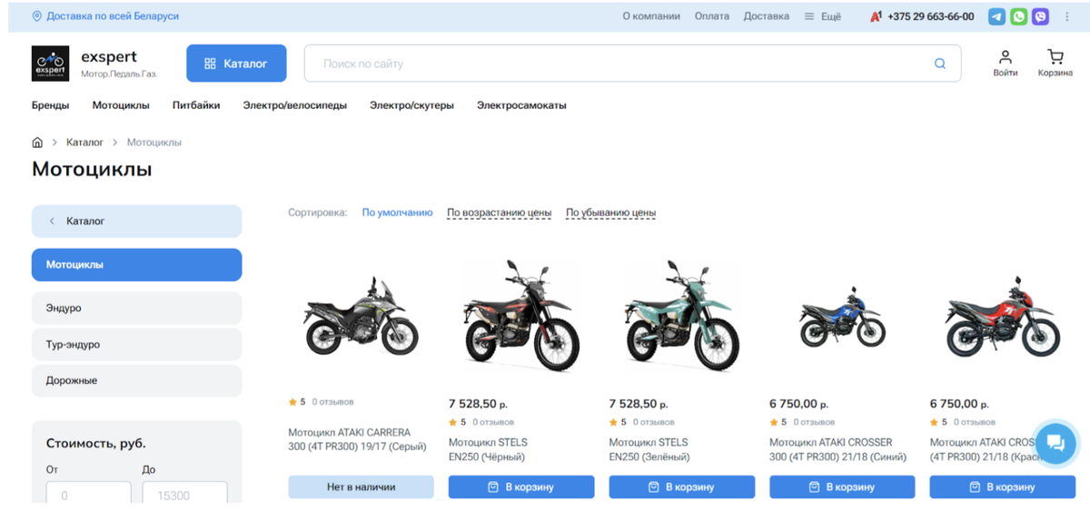
Task: Go back via sidebar Каталог chevron item
Action: tap(137, 221)
